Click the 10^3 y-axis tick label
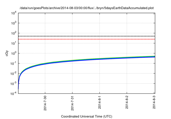Viewport: 171px width, 119px height. tap(14, 23)
